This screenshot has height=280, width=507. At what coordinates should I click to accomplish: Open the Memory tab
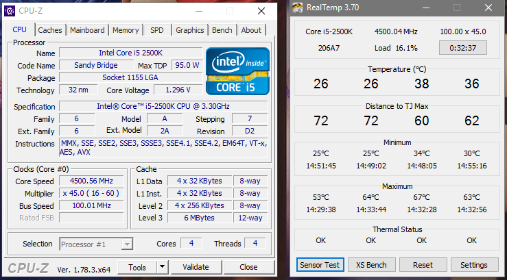coord(126,30)
